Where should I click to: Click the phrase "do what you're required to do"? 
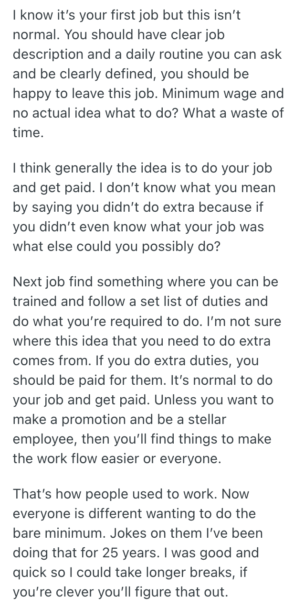click(x=103, y=322)
